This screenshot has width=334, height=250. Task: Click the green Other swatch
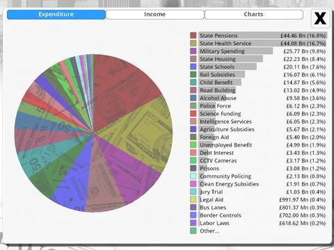click(x=193, y=231)
